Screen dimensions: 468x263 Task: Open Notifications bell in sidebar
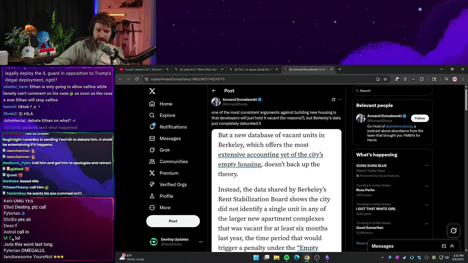click(x=168, y=127)
